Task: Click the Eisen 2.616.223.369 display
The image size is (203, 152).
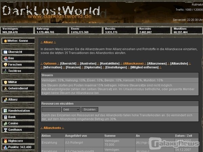Action: point(86,30)
